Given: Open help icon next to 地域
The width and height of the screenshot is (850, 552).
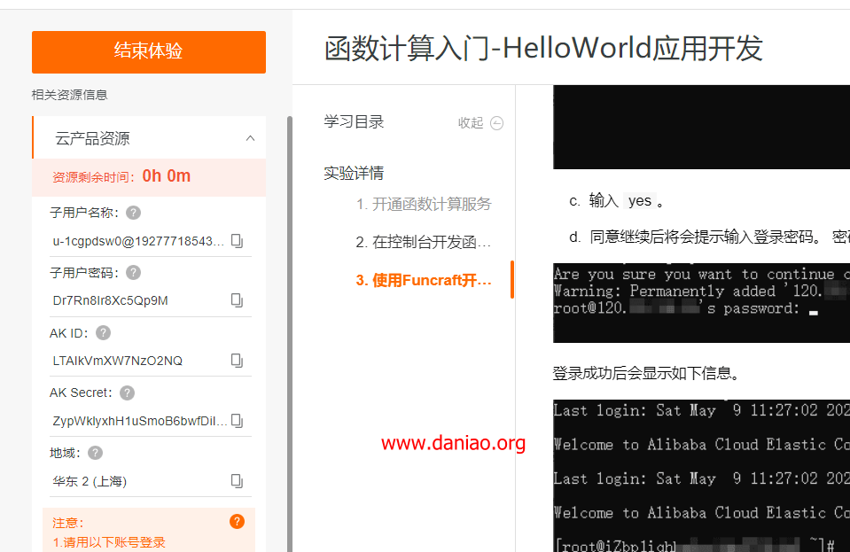Looking at the screenshot, I should point(95,453).
